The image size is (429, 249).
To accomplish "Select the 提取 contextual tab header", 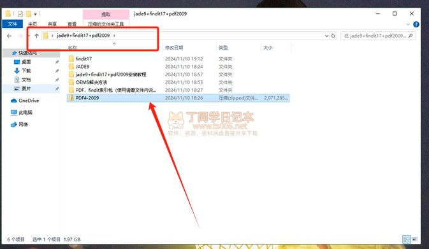I will 106,14.
